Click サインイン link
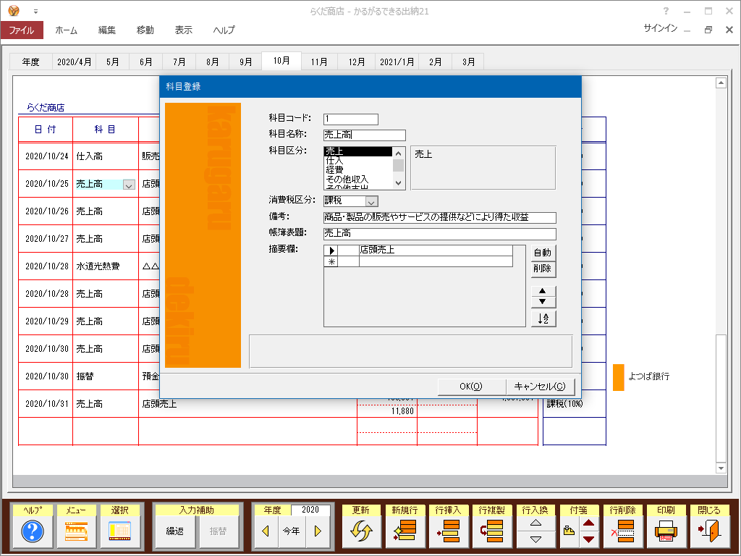Viewport: 741px width, 556px height. tap(660, 28)
